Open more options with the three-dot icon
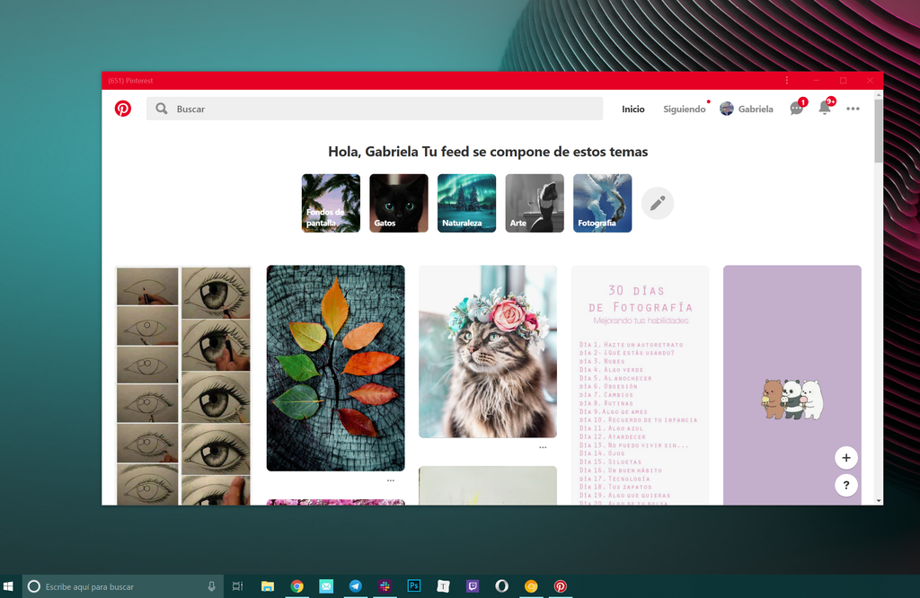920x598 pixels. (x=852, y=109)
